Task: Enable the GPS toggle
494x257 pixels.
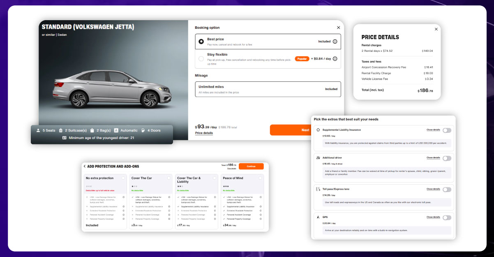Action: [447, 217]
